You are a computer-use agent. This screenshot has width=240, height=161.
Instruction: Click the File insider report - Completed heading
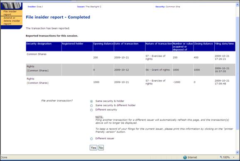58,17
